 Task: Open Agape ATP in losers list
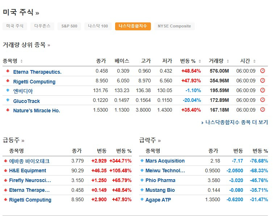tap(158, 200)
